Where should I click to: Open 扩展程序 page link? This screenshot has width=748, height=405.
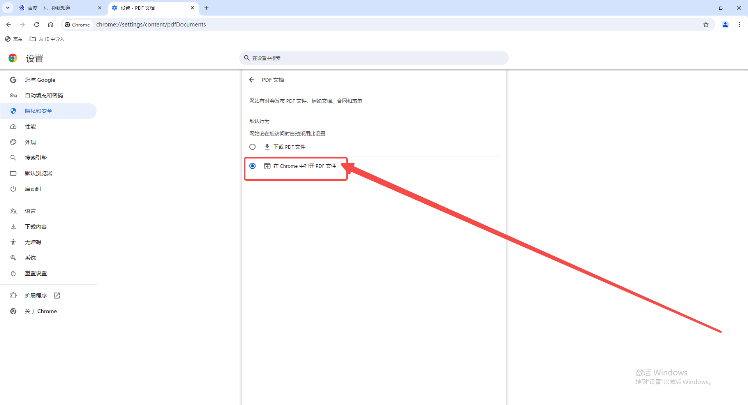(49, 296)
